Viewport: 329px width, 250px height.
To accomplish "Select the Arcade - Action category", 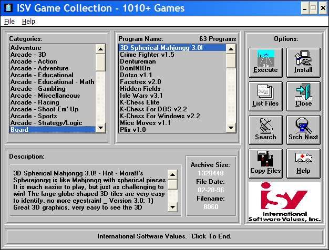I will pyautogui.click(x=53, y=61).
